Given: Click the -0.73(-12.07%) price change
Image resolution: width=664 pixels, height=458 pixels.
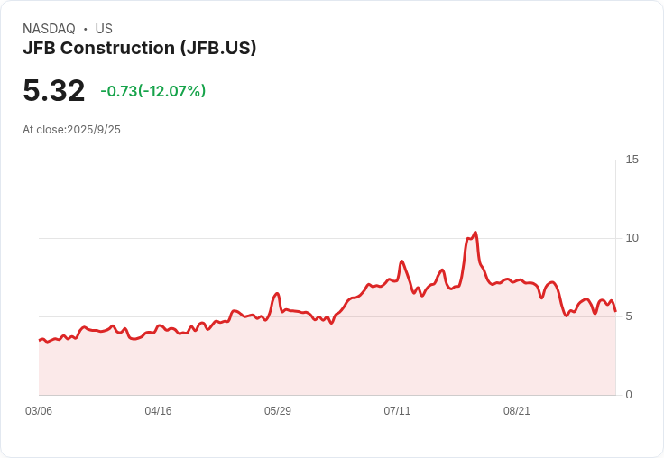Looking at the screenshot, I should 153,91.
